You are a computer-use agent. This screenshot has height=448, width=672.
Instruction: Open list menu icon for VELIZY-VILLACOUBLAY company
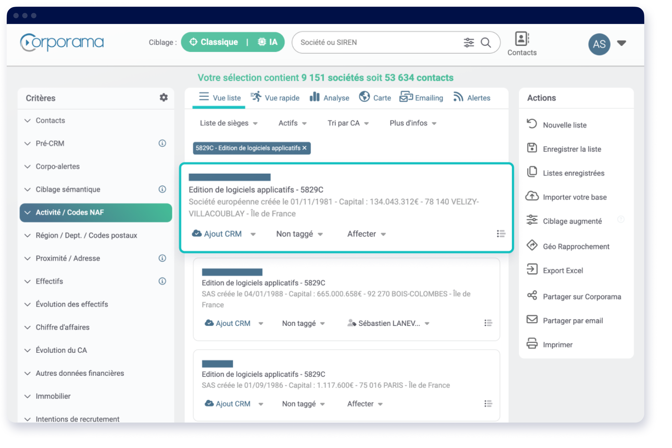tap(501, 234)
